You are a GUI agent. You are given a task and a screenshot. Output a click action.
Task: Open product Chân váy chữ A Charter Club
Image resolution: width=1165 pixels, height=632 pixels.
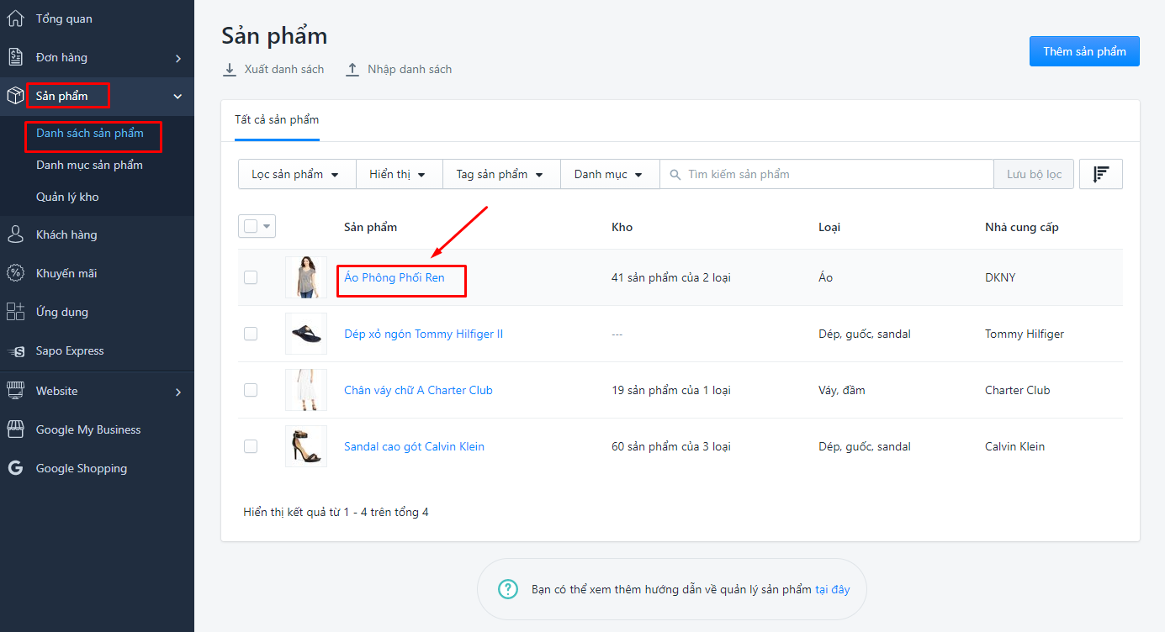click(x=418, y=390)
